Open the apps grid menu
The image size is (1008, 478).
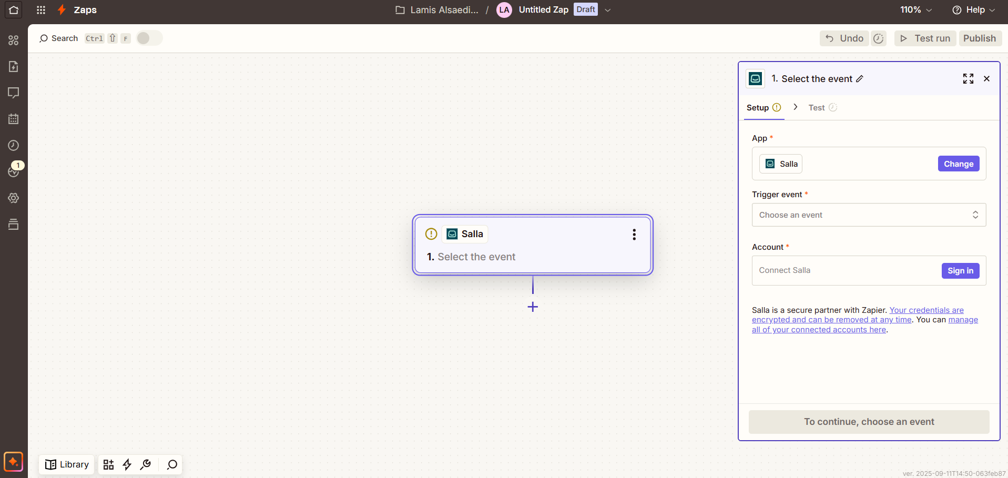point(41,10)
